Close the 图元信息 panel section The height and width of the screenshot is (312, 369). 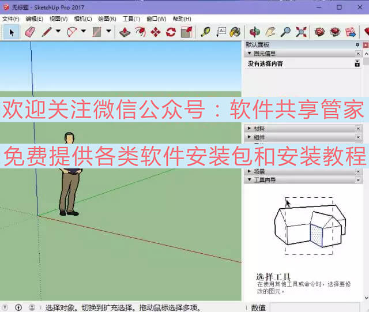358,54
